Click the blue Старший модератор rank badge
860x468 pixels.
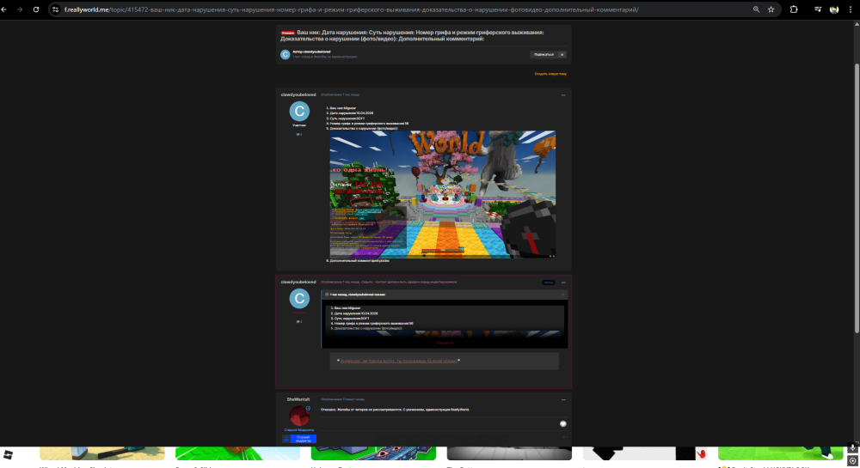point(299,439)
